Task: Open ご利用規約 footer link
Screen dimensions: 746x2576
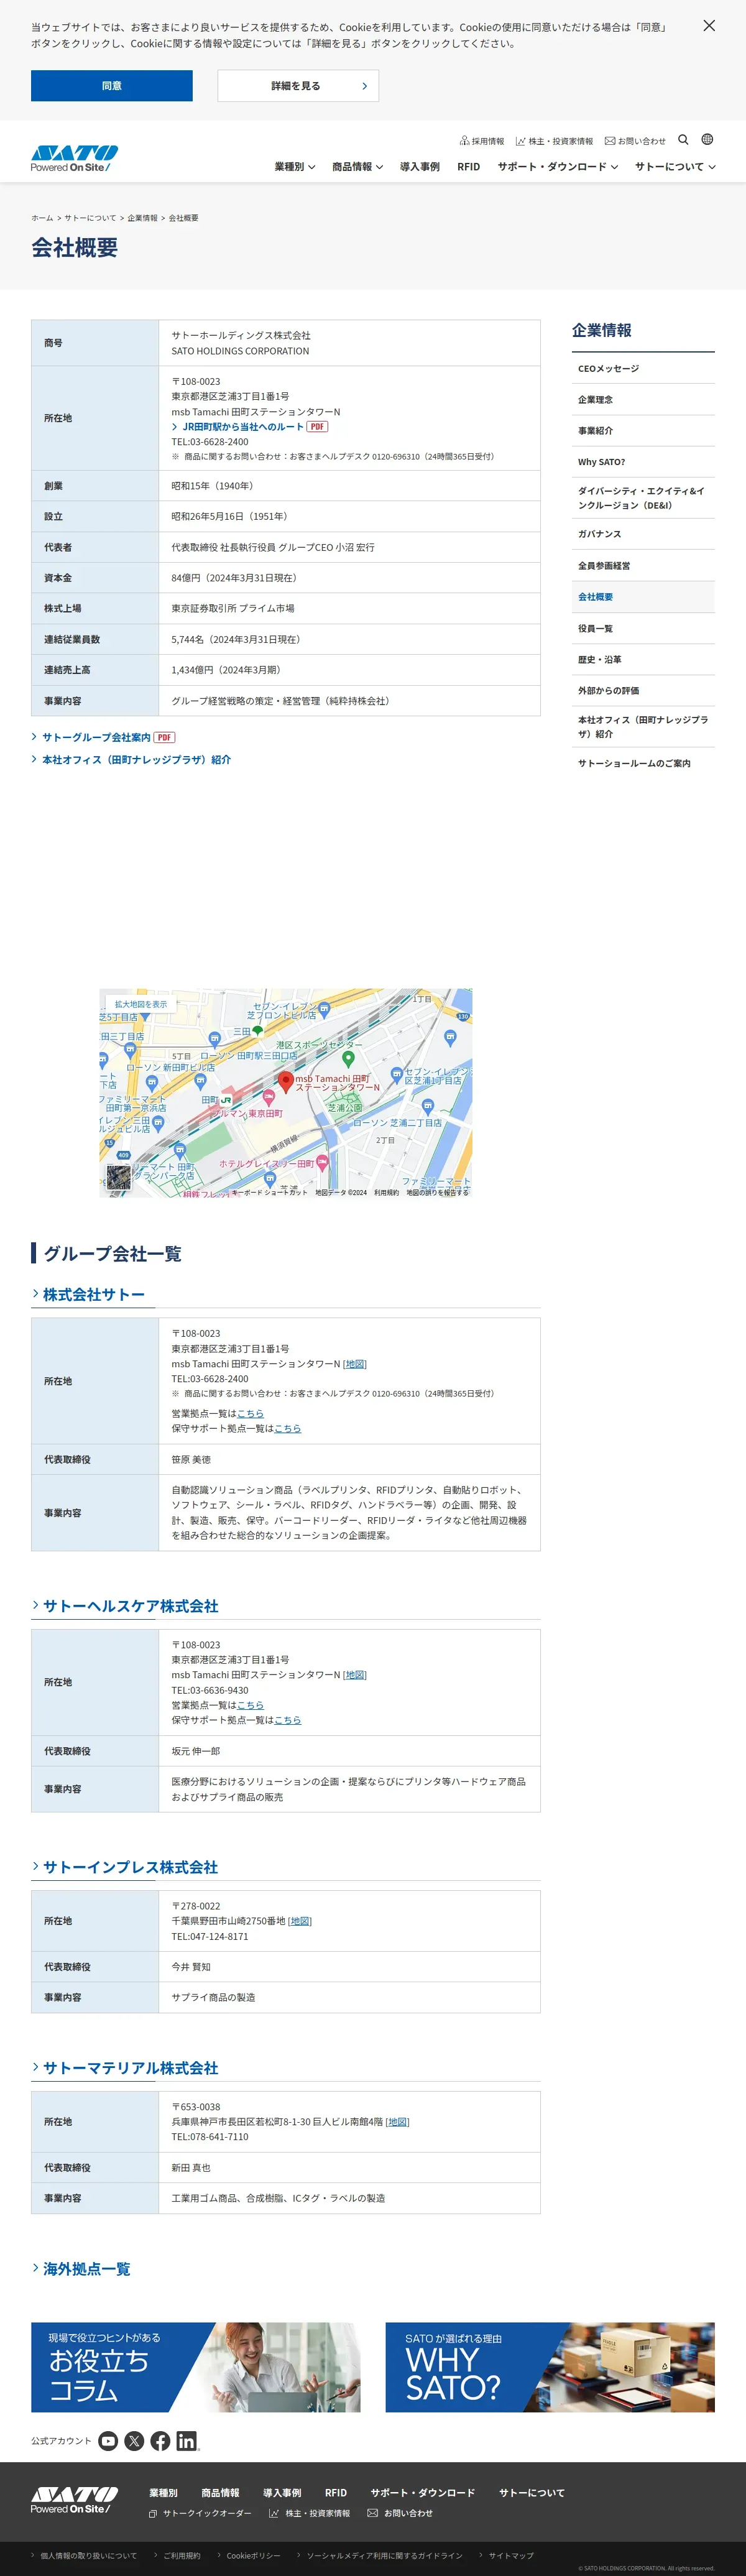Action: [x=177, y=2555]
